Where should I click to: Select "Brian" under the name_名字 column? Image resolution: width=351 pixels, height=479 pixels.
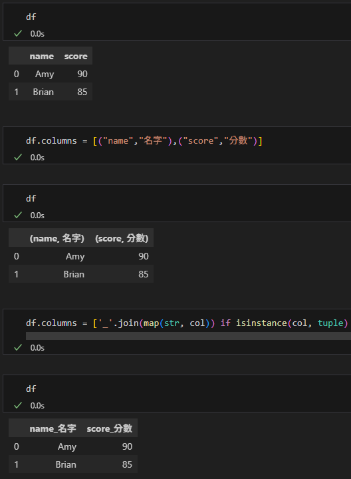coord(66,464)
